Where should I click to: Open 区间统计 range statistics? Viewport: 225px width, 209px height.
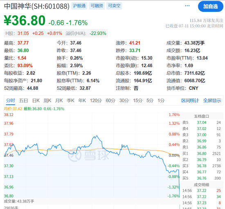(x=190, y=101)
